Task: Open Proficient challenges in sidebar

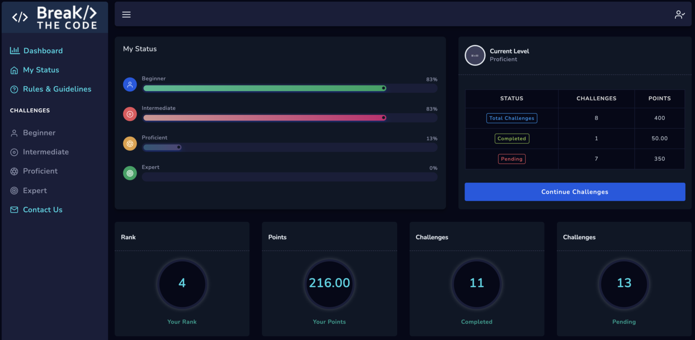Action: (x=40, y=171)
